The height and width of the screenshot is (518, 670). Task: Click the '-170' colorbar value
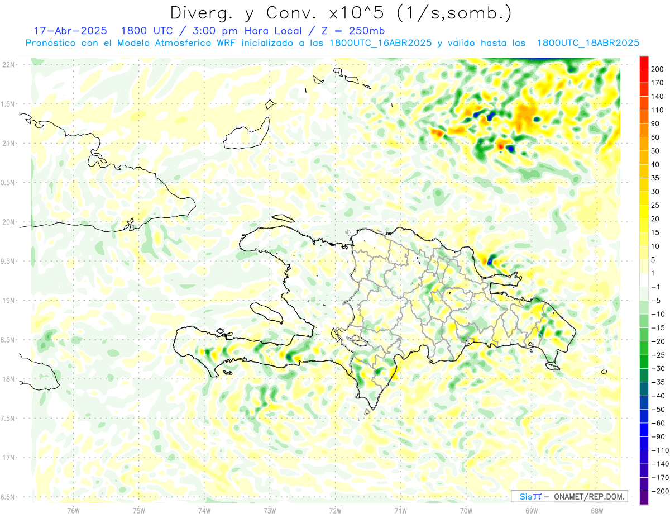tap(661, 478)
